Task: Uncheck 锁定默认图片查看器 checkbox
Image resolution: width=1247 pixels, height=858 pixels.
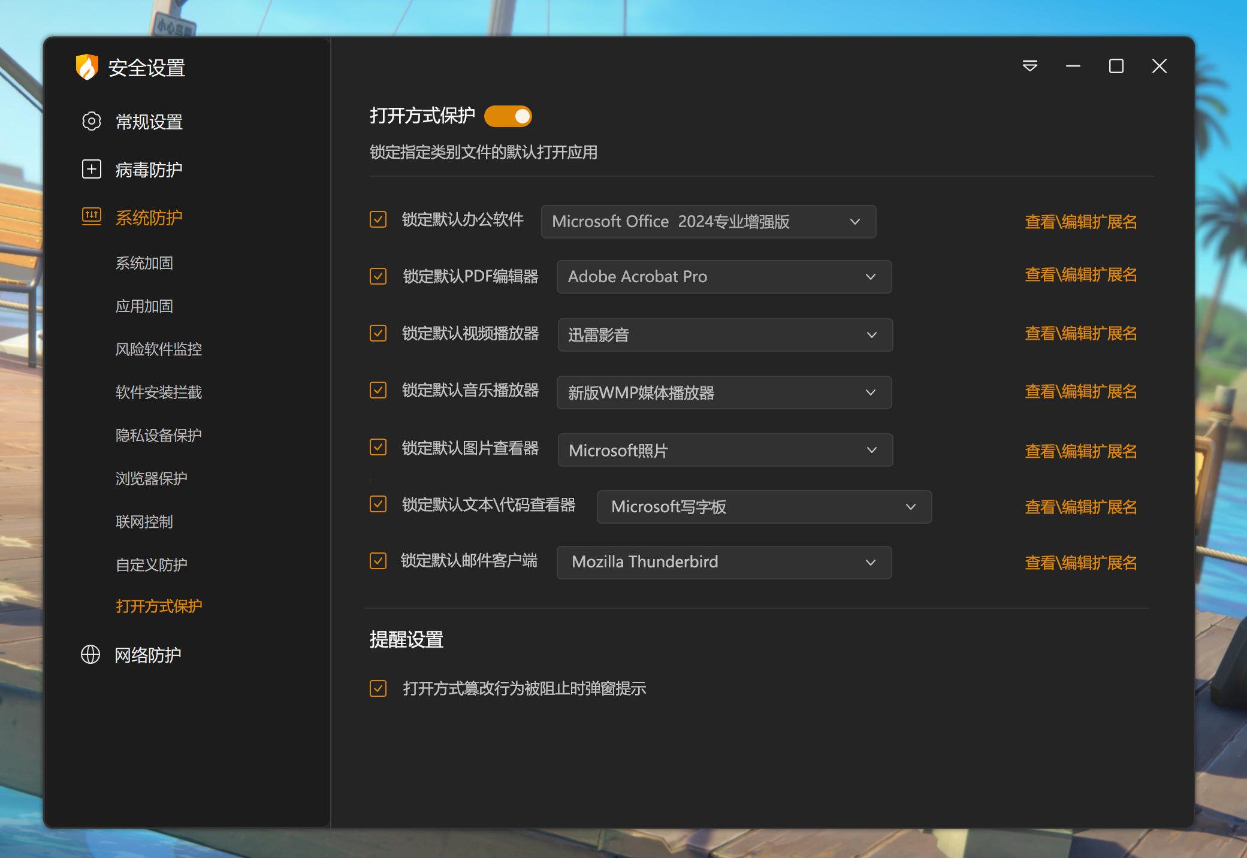Action: [378, 447]
